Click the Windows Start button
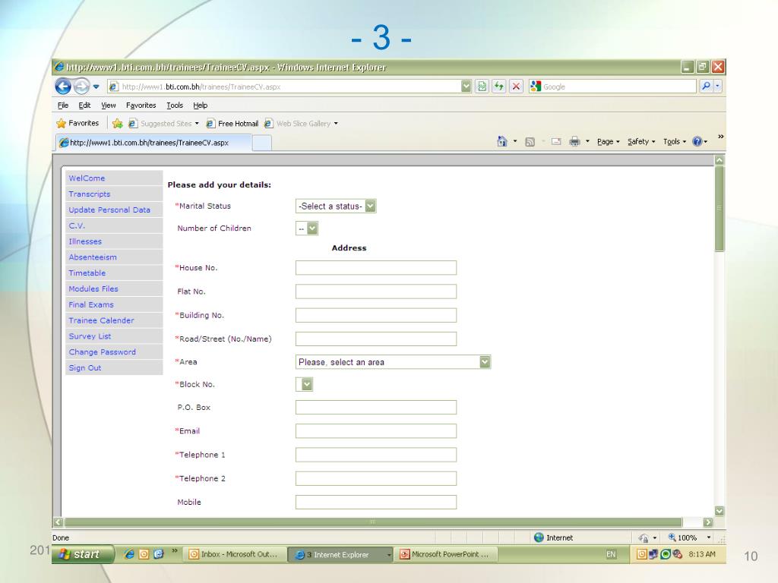 click(x=82, y=554)
